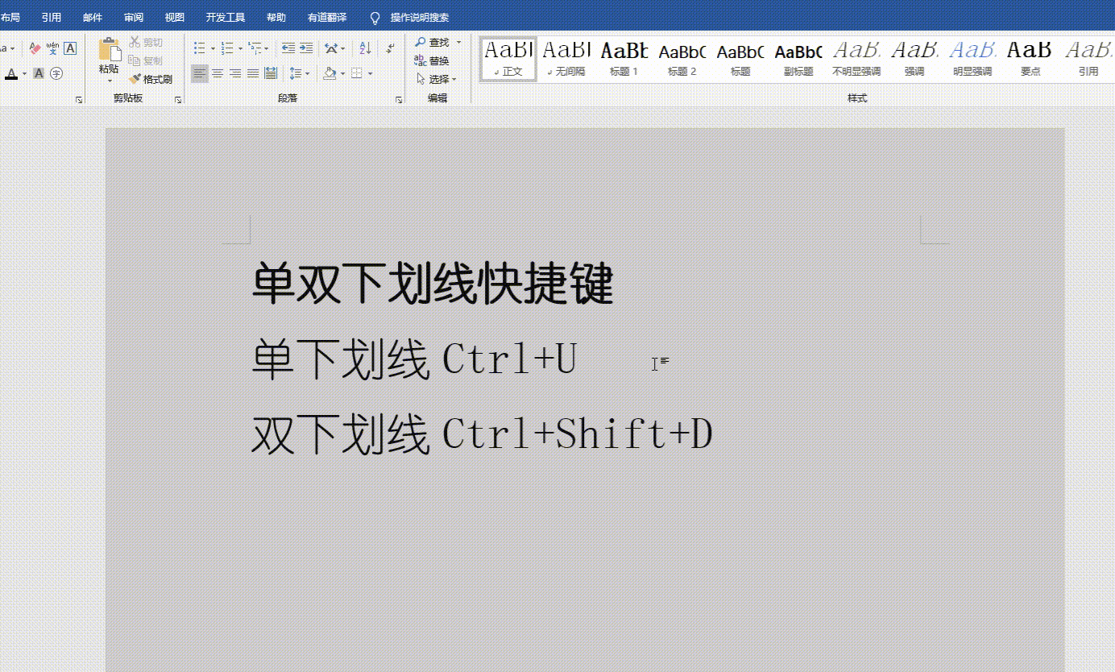Click the Phonetic Guide icon
Screen dimensions: 1115x672
tap(52, 48)
